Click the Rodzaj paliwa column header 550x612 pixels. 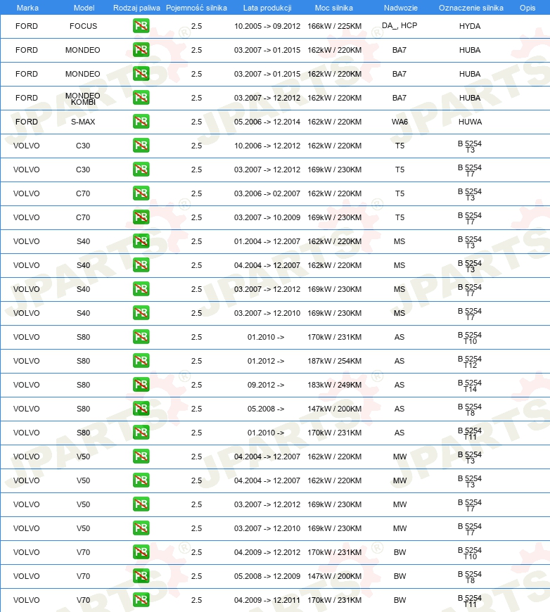[x=136, y=8]
